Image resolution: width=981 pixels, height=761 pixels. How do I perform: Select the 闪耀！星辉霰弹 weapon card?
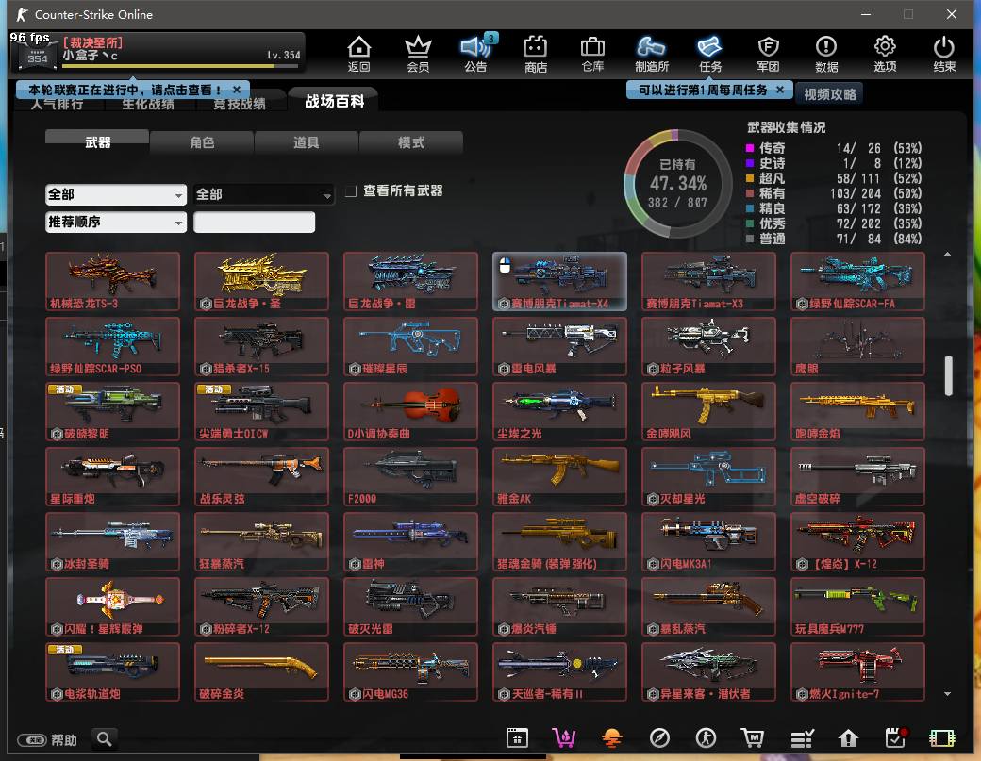point(112,606)
